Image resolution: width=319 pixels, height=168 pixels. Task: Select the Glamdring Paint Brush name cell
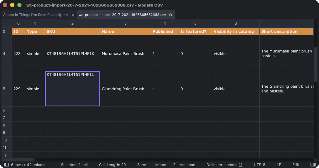125,89
